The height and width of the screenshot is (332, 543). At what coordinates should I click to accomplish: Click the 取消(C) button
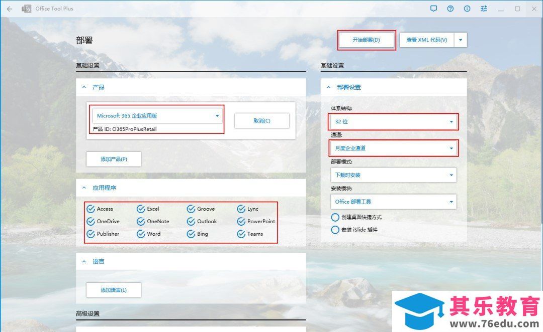click(262, 121)
